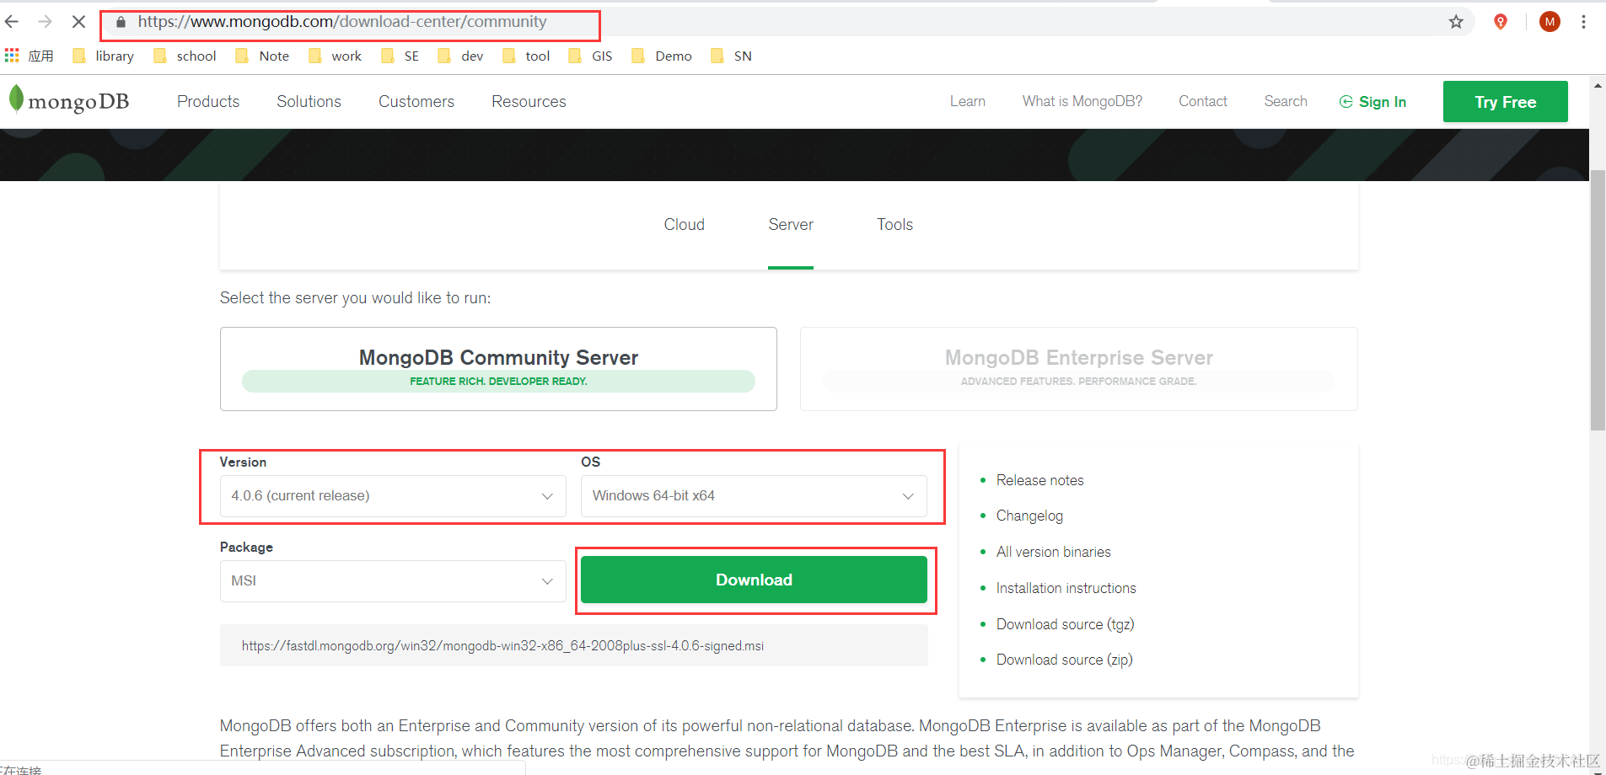
Task: Click the red location extension icon
Action: coord(1501,22)
